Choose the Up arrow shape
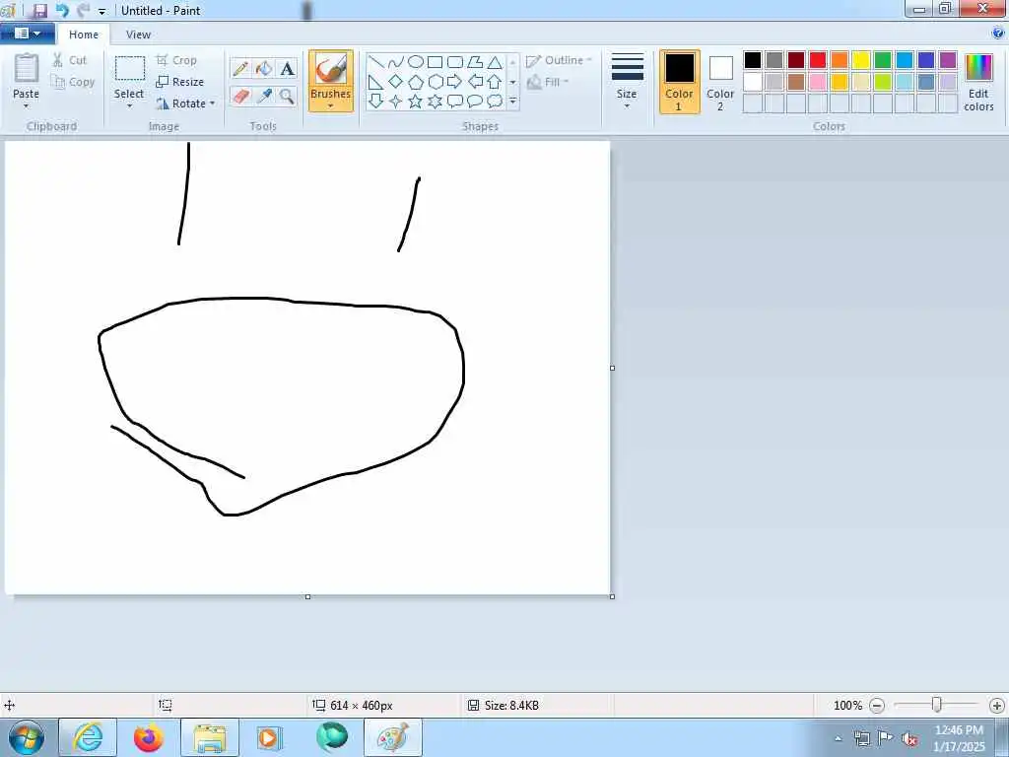The width and height of the screenshot is (1009, 757). click(495, 82)
